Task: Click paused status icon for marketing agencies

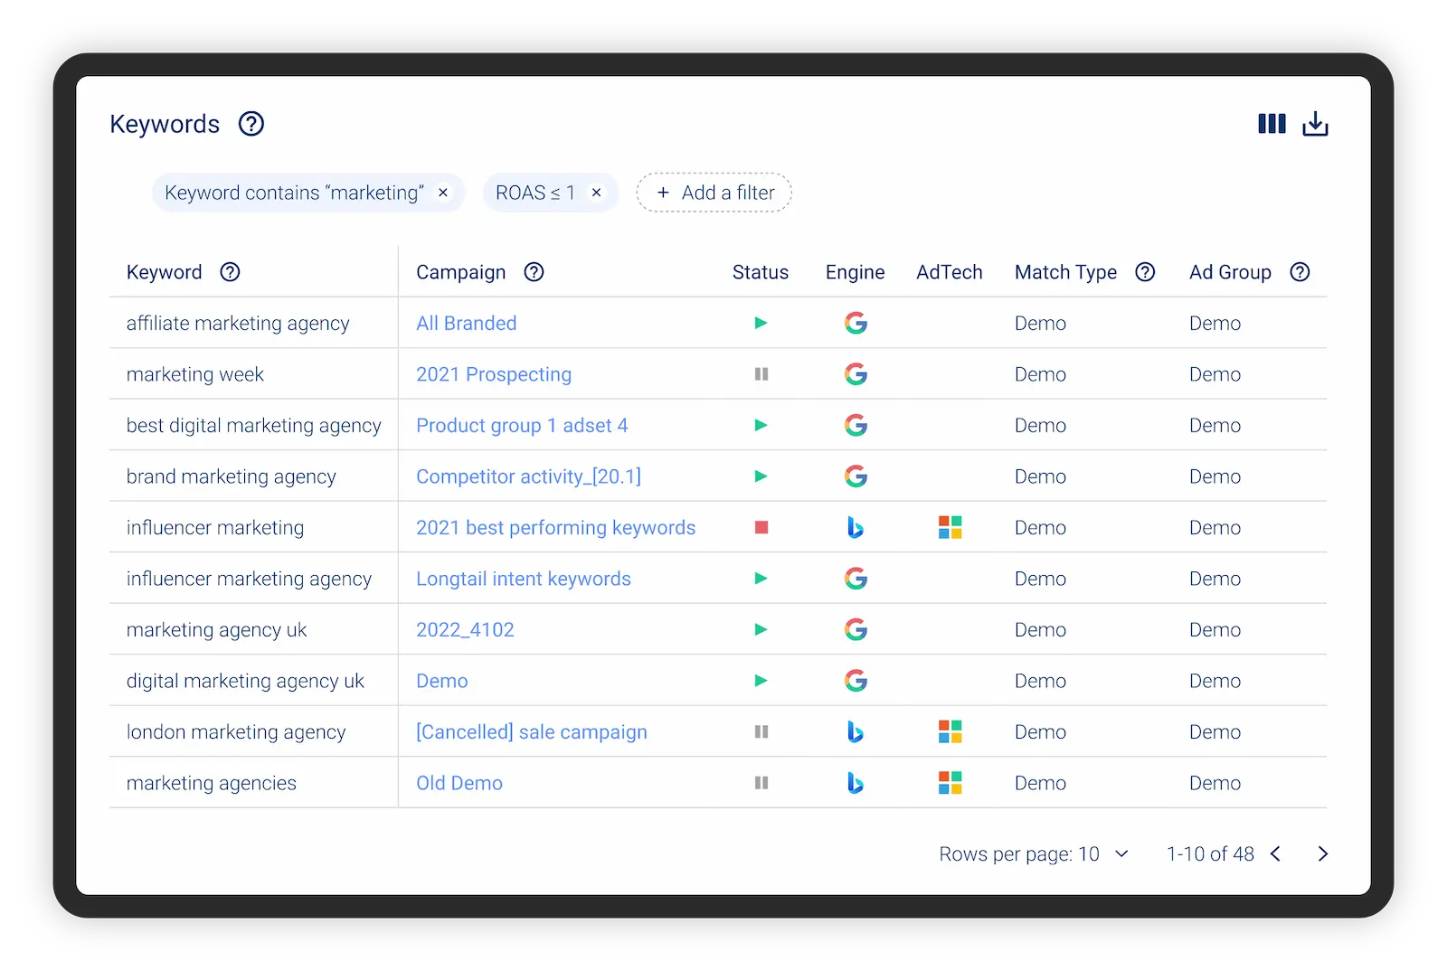Action: 761,783
